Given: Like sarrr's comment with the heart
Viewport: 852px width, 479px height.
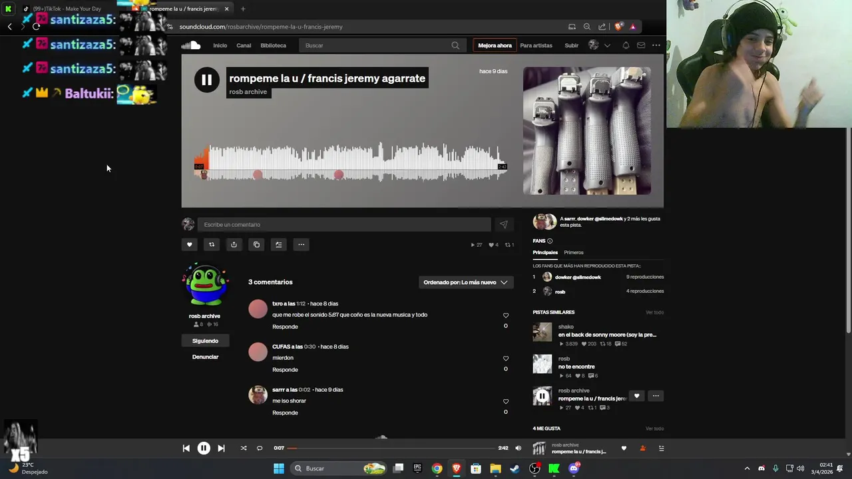Looking at the screenshot, I should pyautogui.click(x=506, y=402).
